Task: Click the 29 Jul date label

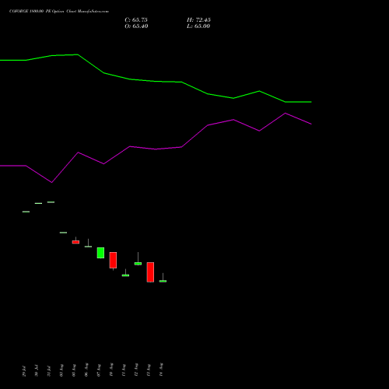Action: (x=24, y=371)
